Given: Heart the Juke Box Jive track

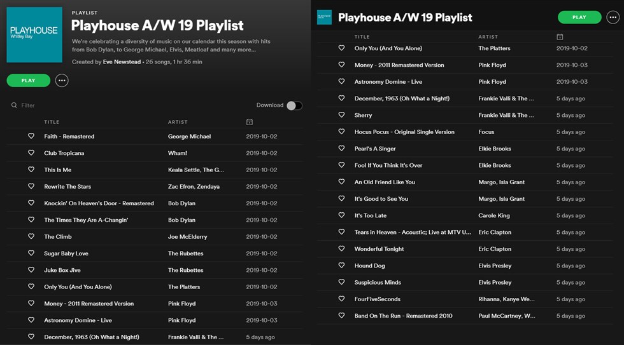Looking at the screenshot, I should [x=31, y=269].
